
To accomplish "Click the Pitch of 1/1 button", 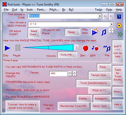I will (99, 90).
